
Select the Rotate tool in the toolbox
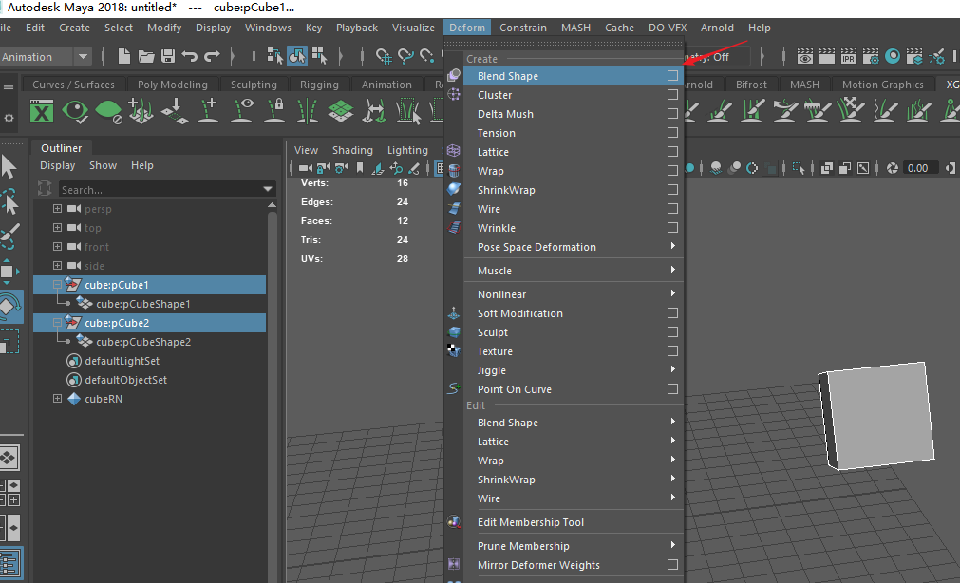click(x=8, y=308)
